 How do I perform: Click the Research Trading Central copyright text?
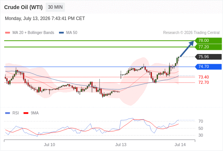tap(191, 33)
